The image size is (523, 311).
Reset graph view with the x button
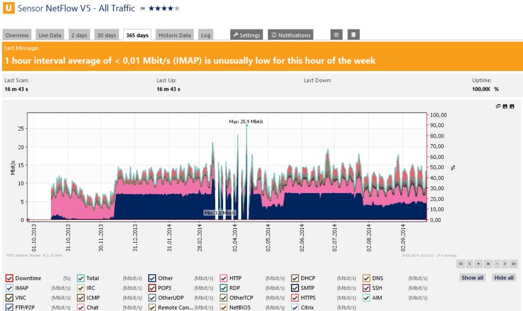[x=487, y=264]
